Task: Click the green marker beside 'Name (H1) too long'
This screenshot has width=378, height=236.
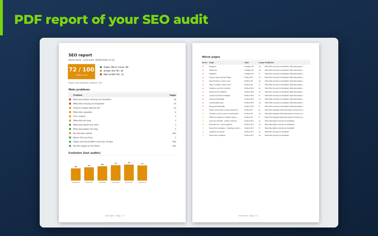Action: [x=70, y=138]
